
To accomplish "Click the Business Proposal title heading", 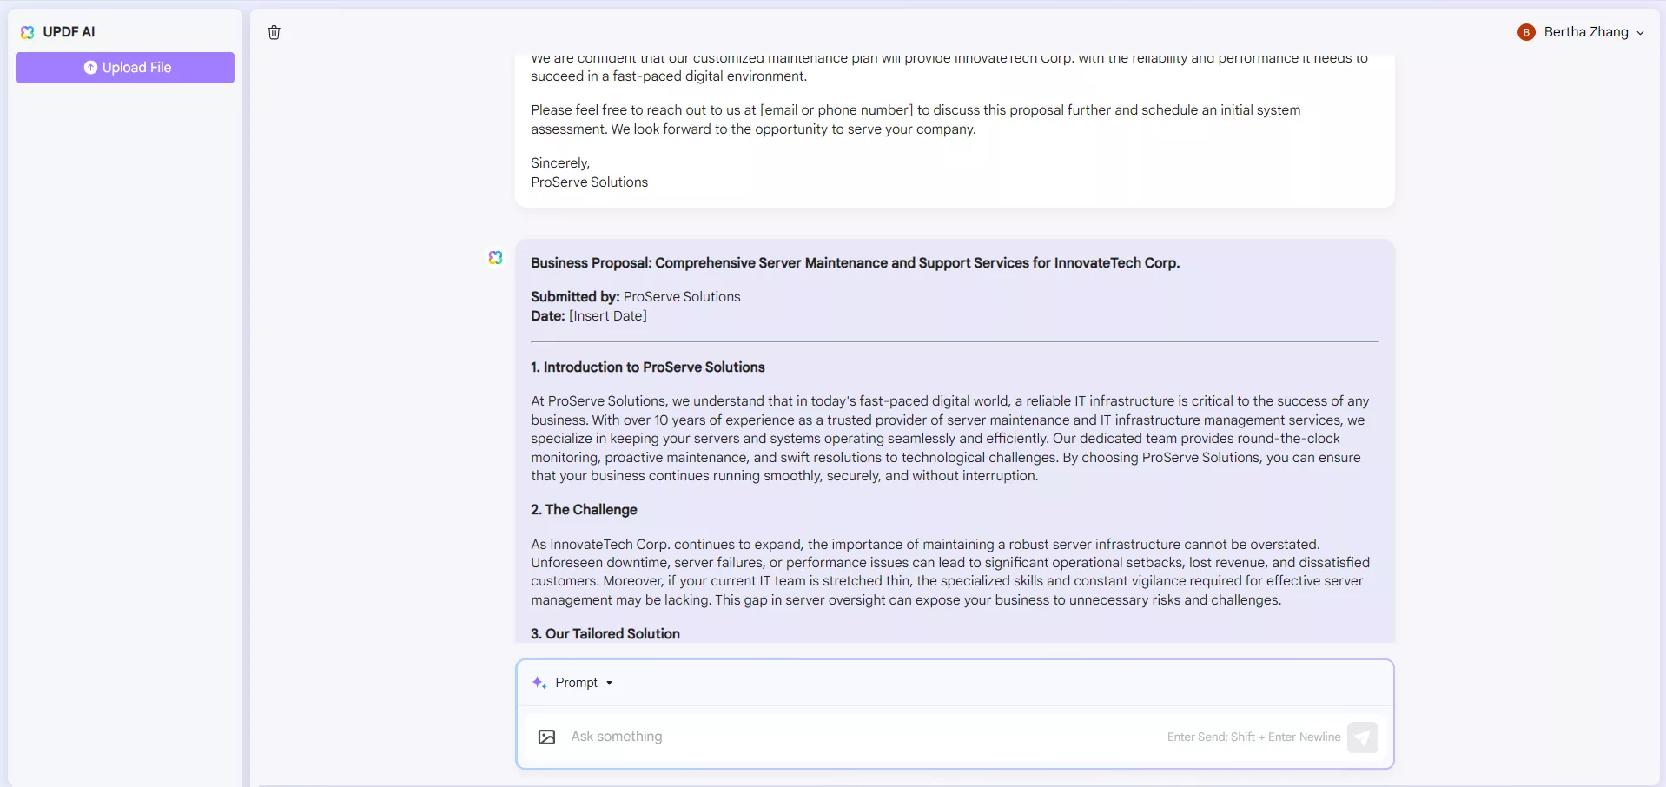I will point(855,263).
